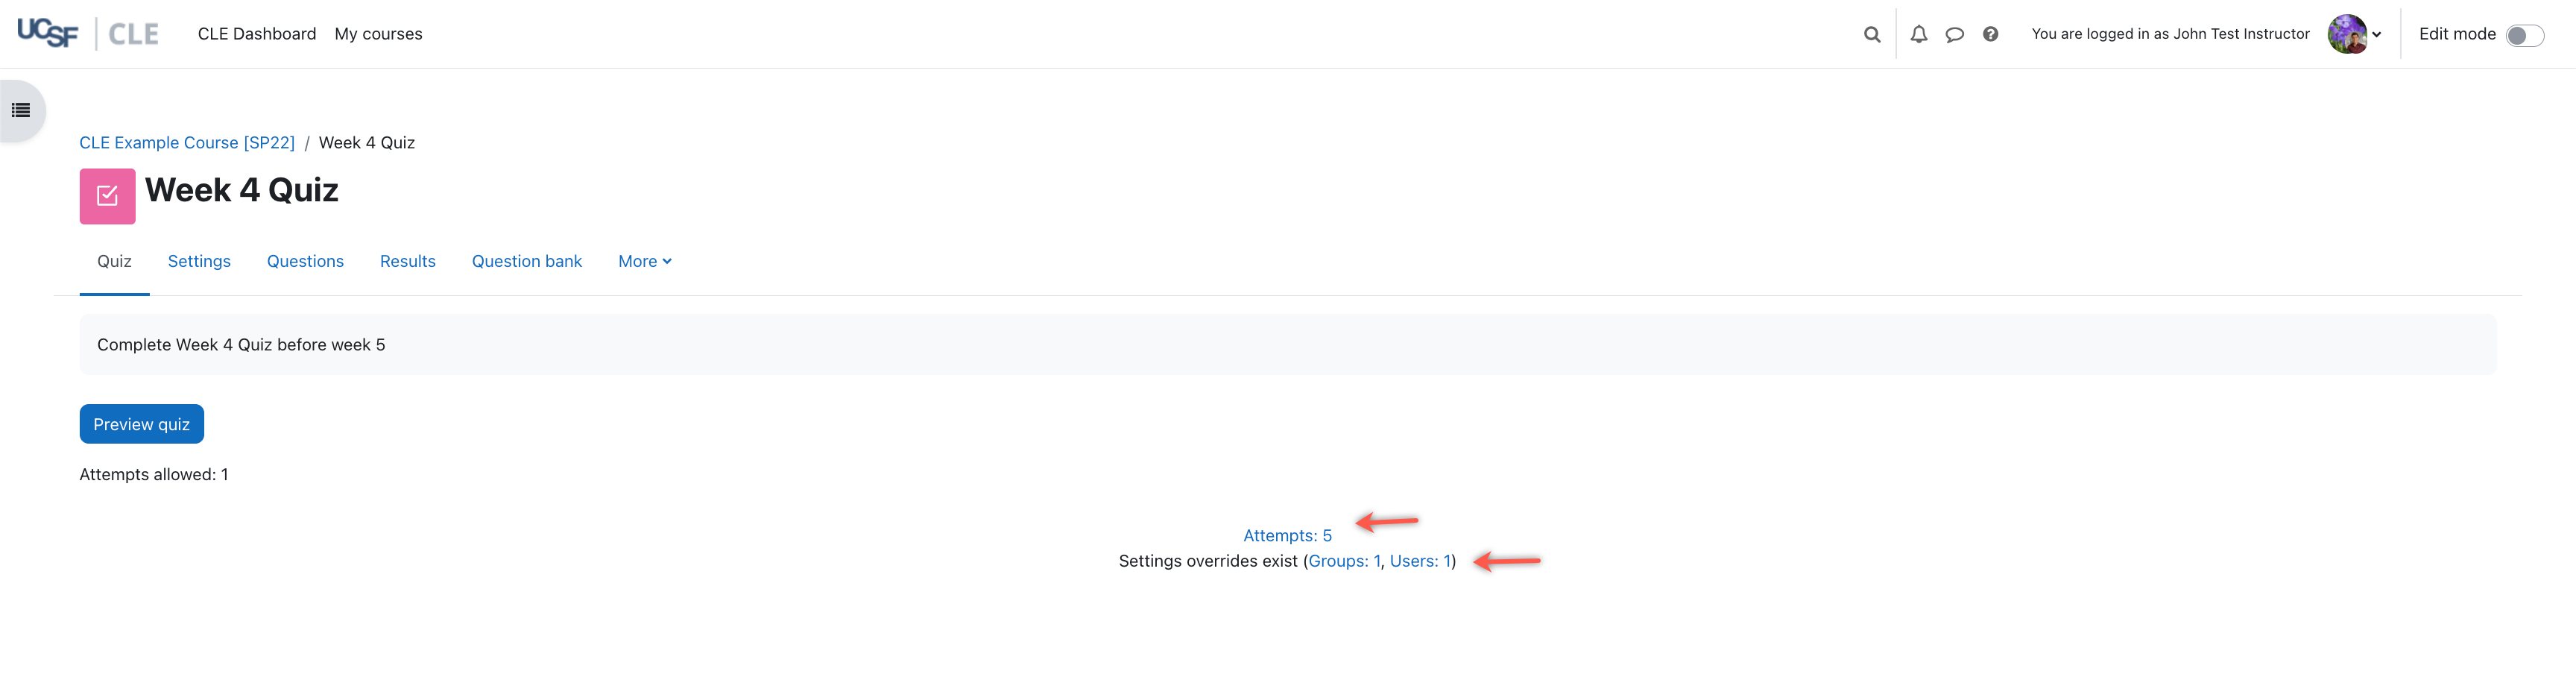Open the Results tab
Viewport: 2576px width, 680px height.
(x=407, y=262)
